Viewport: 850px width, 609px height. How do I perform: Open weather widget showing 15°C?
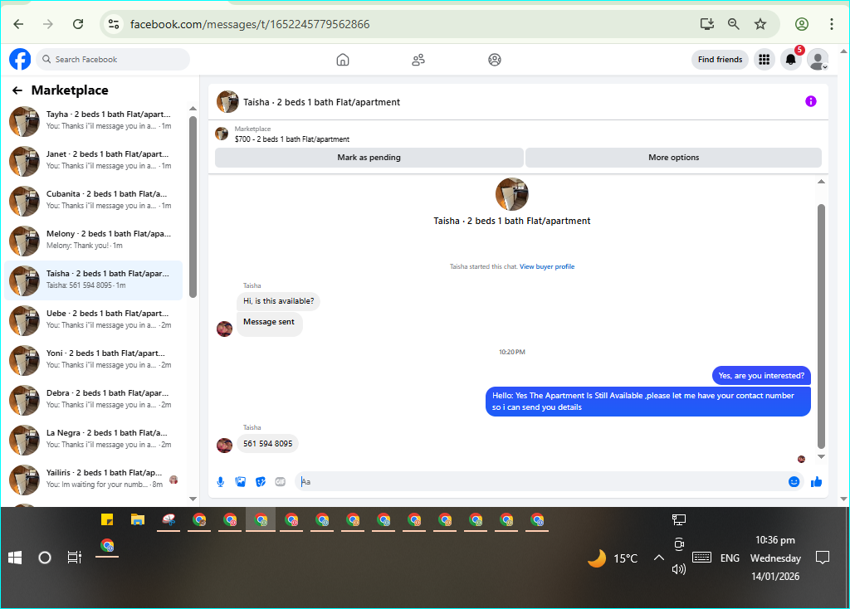click(x=613, y=558)
